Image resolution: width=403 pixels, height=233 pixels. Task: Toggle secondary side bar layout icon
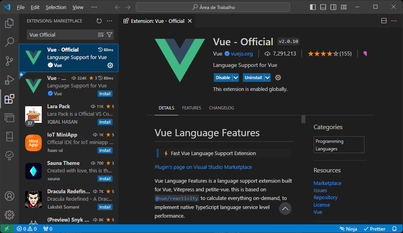[x=333, y=7]
